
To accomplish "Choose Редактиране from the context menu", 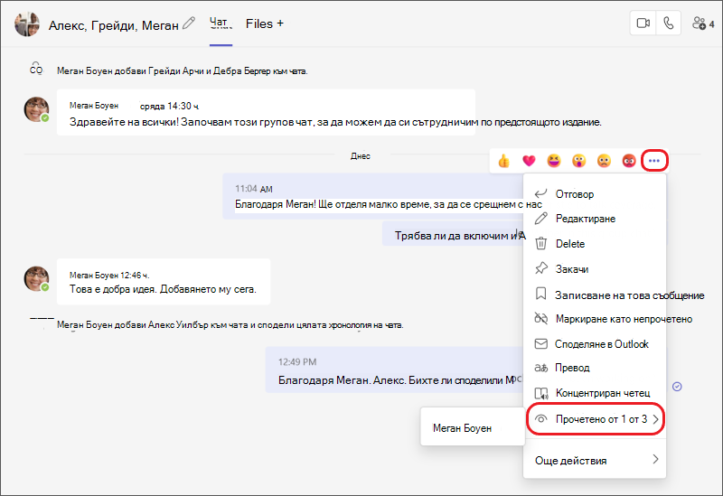I will pos(596,219).
